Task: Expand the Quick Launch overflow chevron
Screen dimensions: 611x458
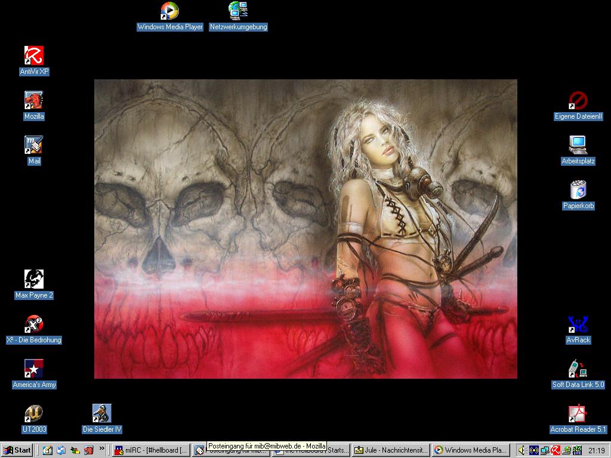Action: coord(102,448)
